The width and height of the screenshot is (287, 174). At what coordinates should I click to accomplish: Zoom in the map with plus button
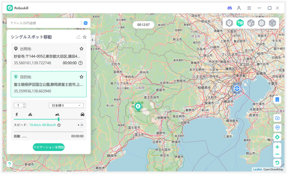277,147
